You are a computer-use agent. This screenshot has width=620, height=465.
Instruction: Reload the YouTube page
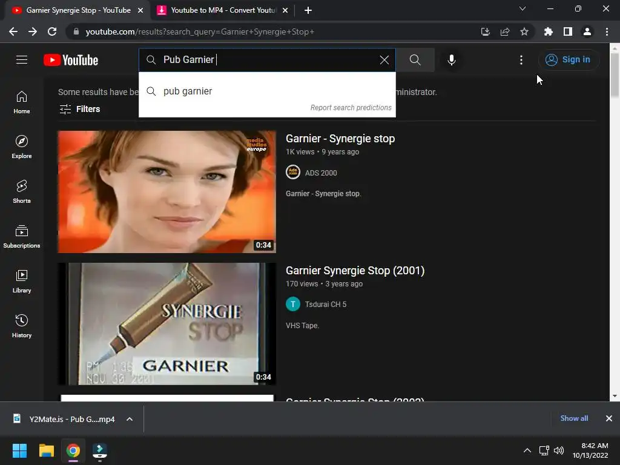point(52,31)
